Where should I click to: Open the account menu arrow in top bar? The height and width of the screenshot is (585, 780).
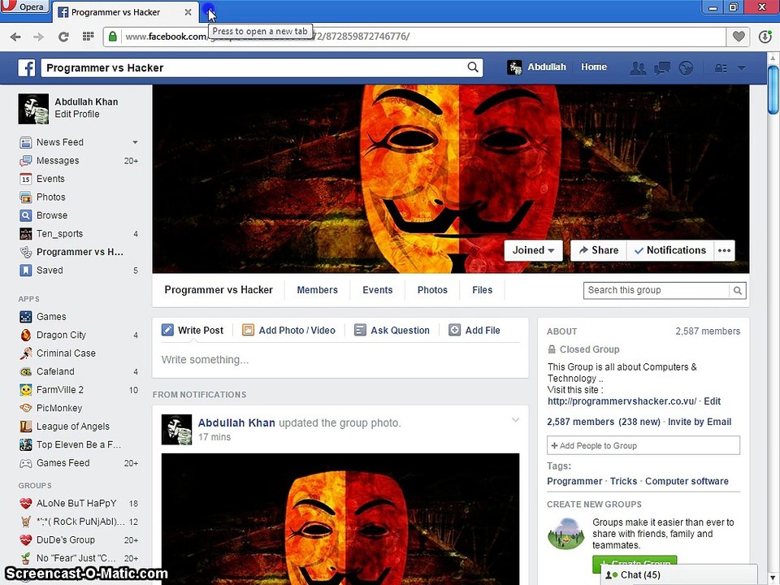point(741,68)
